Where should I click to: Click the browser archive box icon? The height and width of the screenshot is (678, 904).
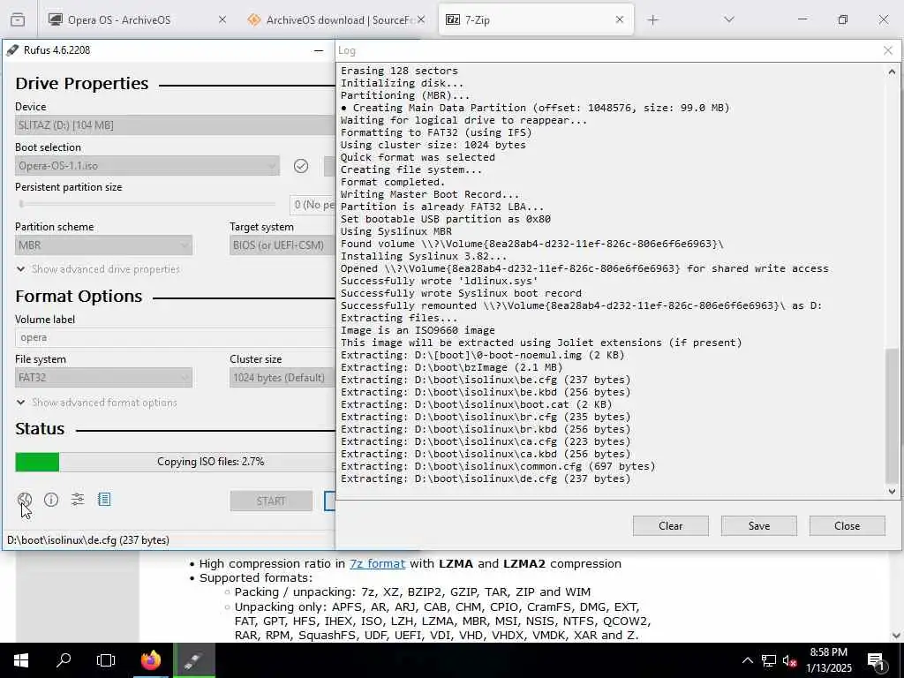point(18,19)
